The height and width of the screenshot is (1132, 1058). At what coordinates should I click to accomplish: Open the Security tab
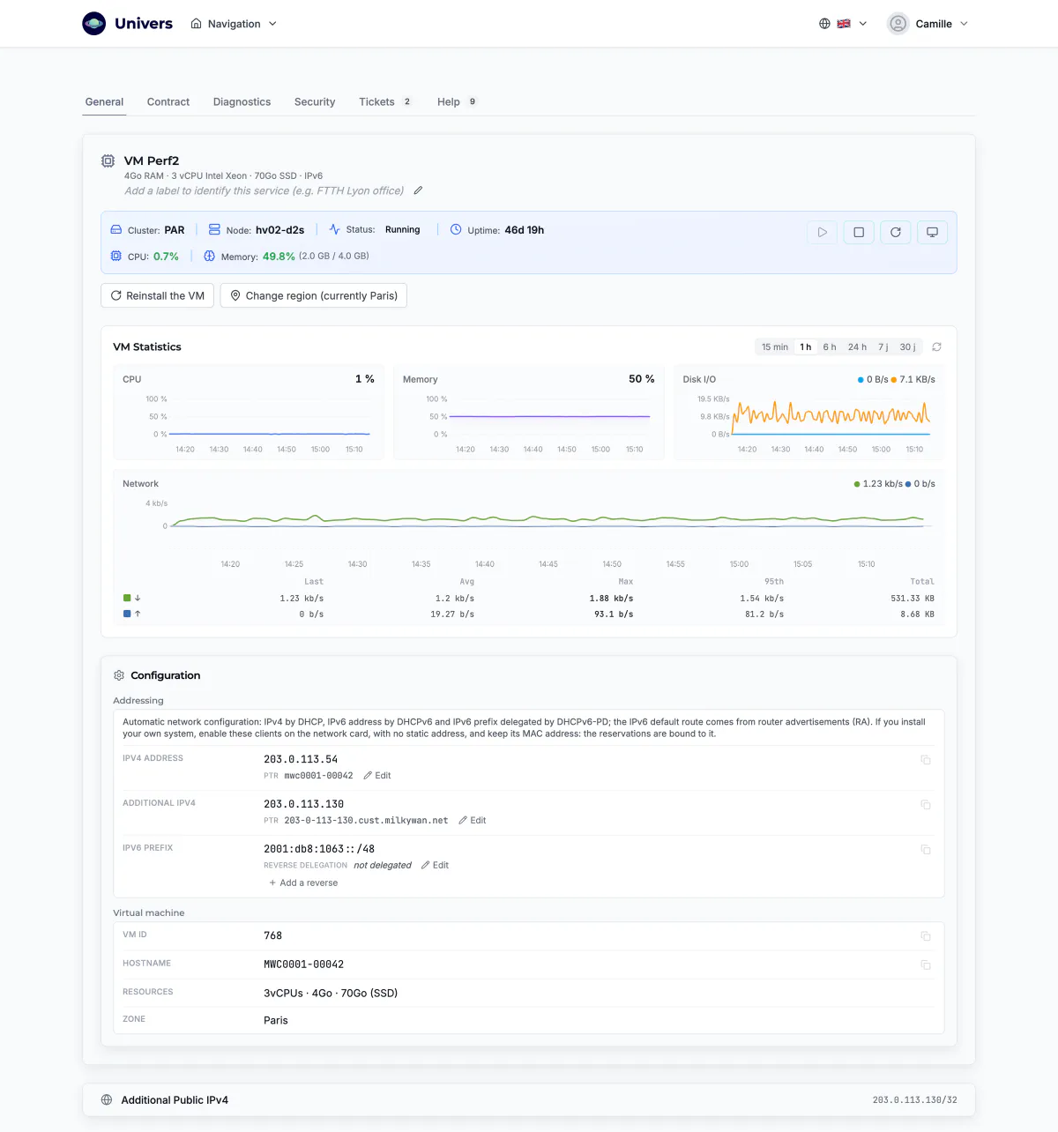tap(315, 102)
